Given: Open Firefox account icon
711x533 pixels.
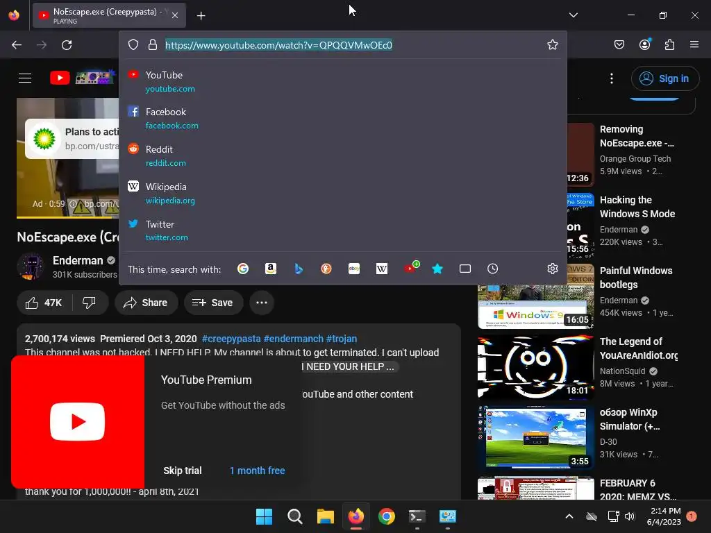Looking at the screenshot, I should pos(644,44).
